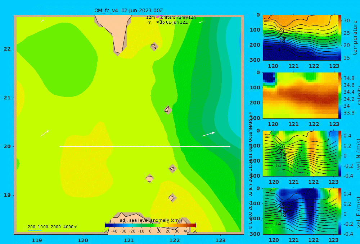Click the west endpoint of the white transect line
The image size is (360, 244).
click(60, 146)
